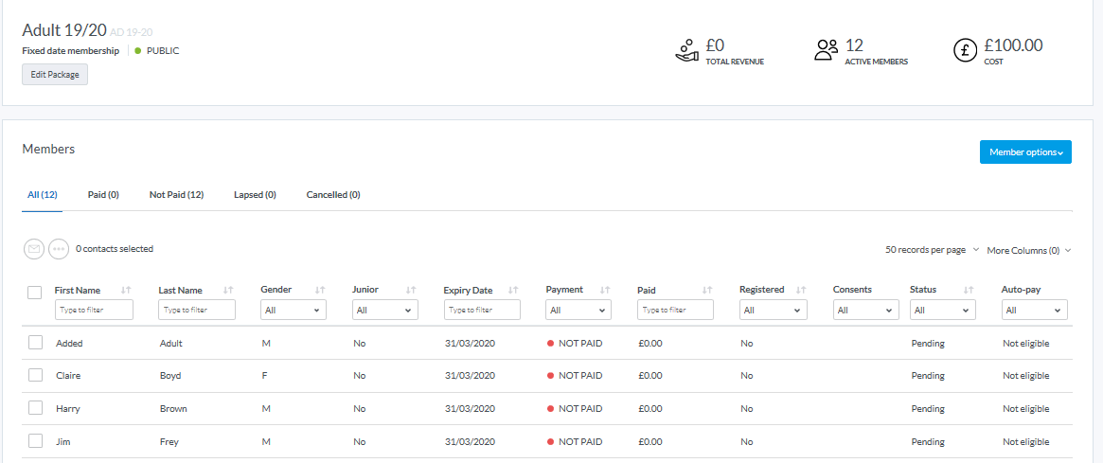
Task: Expand the Payment filter dropdown
Action: pyautogui.click(x=578, y=310)
